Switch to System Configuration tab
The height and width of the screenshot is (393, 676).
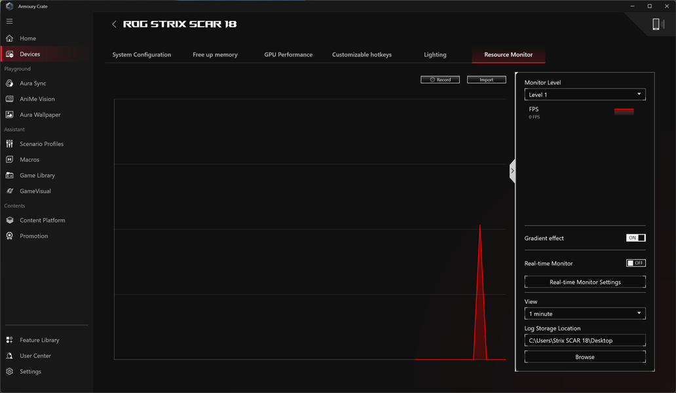click(141, 55)
